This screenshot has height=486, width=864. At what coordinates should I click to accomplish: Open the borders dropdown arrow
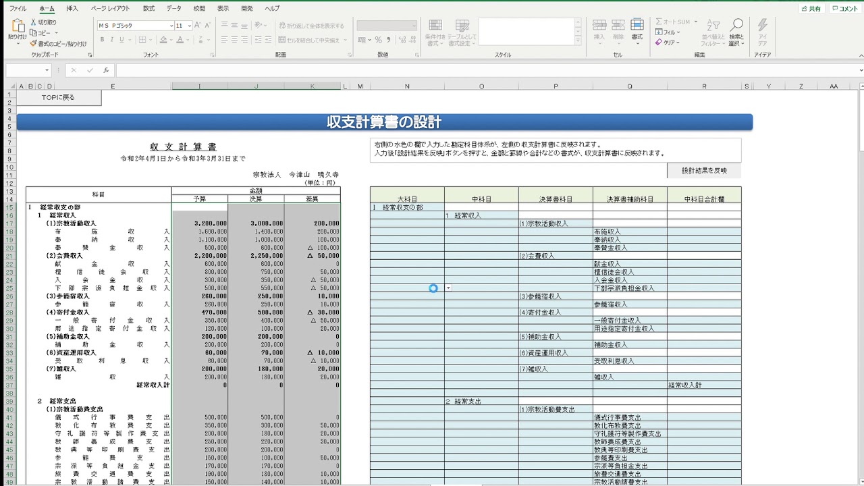pos(149,40)
